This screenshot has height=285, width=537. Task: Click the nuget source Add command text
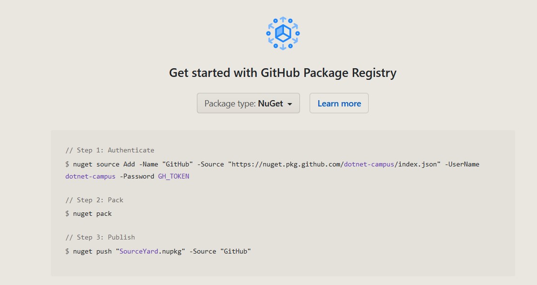(x=104, y=164)
